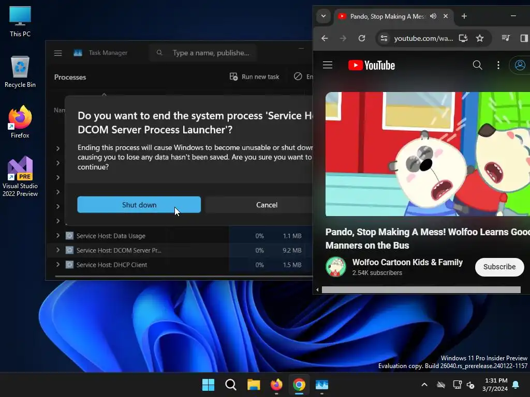This screenshot has height=397, width=530.
Task: Reload the YouTube page
Action: tap(362, 38)
